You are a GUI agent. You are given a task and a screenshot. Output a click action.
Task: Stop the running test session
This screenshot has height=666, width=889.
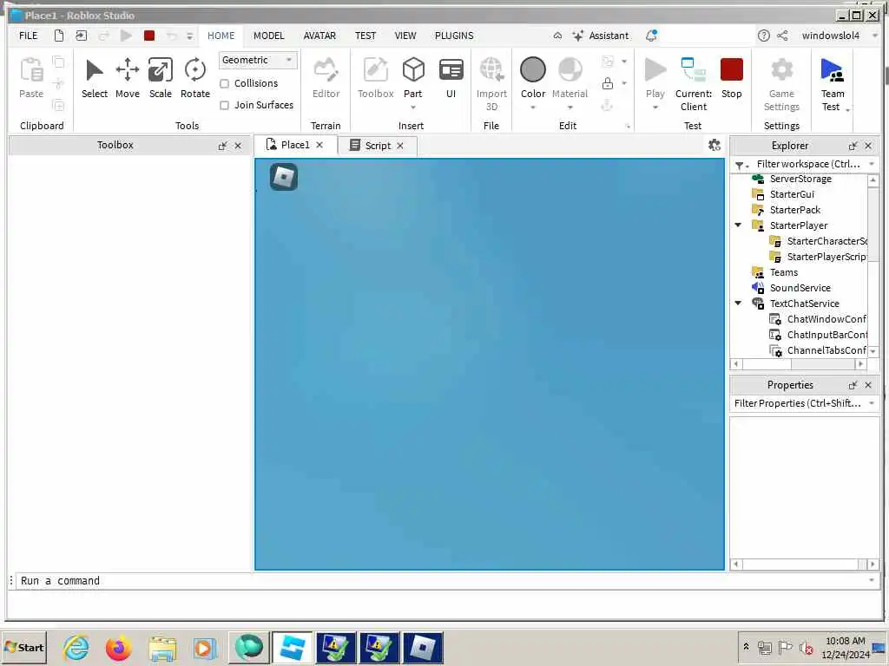point(731,79)
